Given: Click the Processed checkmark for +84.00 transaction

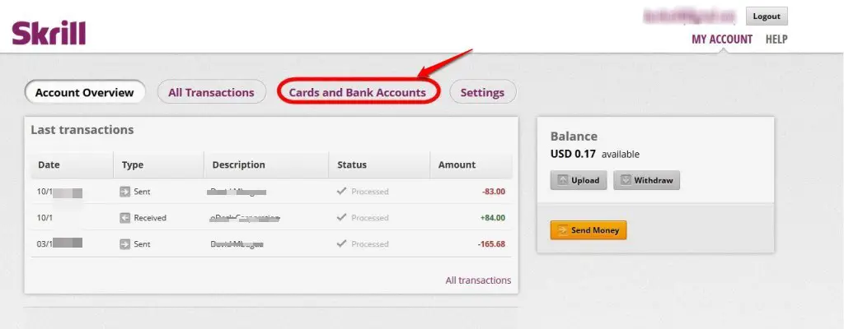Looking at the screenshot, I should (x=341, y=217).
